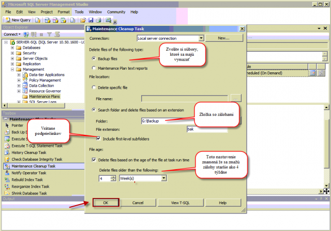Click designer pane vertical scrollbar up arrow
The height and width of the screenshot is (231, 331).
coord(326,107)
